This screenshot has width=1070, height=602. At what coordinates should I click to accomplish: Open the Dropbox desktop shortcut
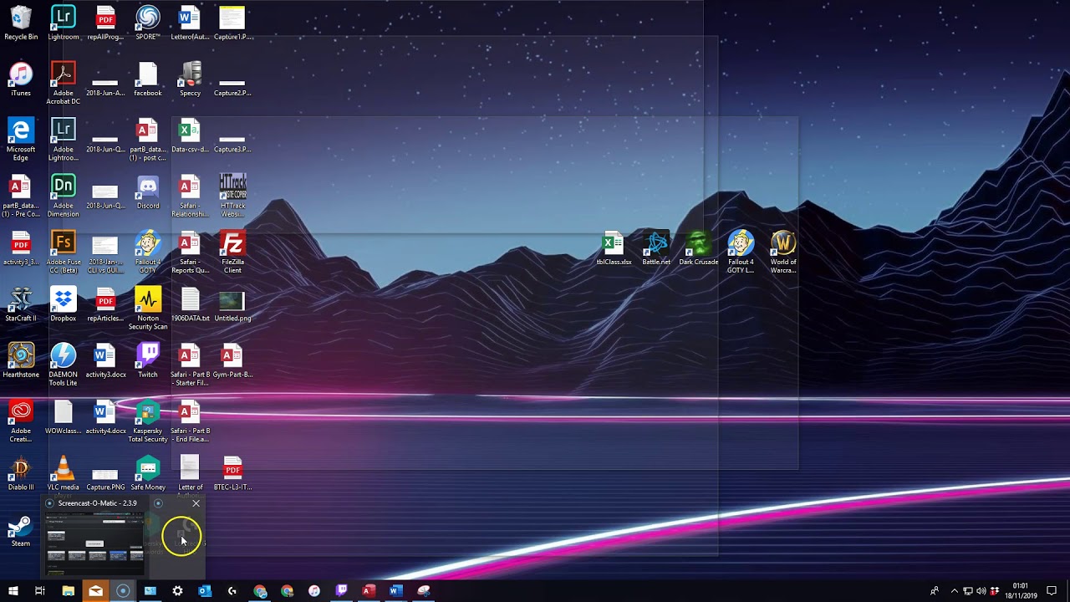click(63, 304)
